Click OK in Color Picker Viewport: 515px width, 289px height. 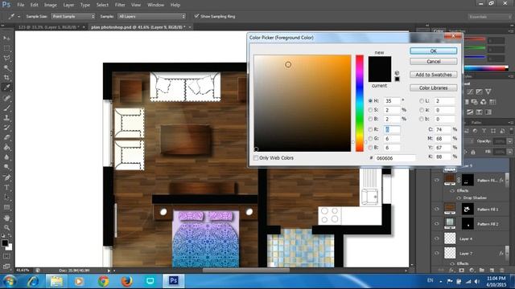[433, 51]
